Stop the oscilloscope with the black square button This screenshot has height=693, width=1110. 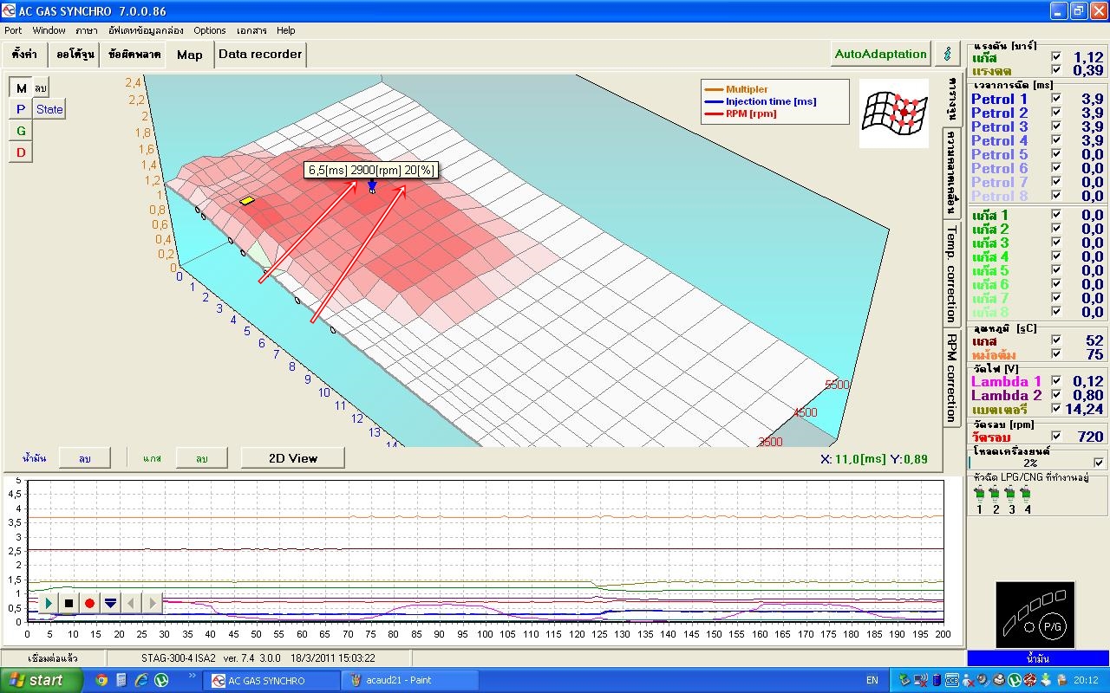[x=69, y=603]
